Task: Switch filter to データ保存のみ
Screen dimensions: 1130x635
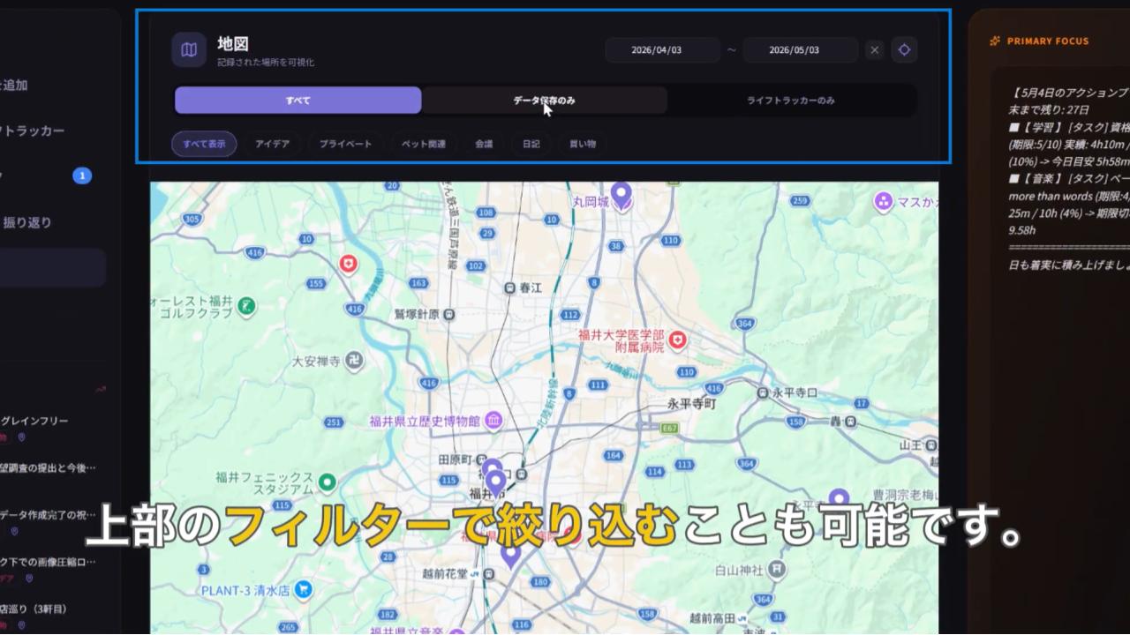Action: [544, 101]
